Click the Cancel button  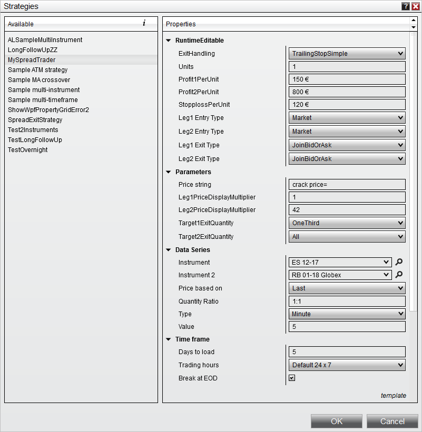[x=392, y=421]
